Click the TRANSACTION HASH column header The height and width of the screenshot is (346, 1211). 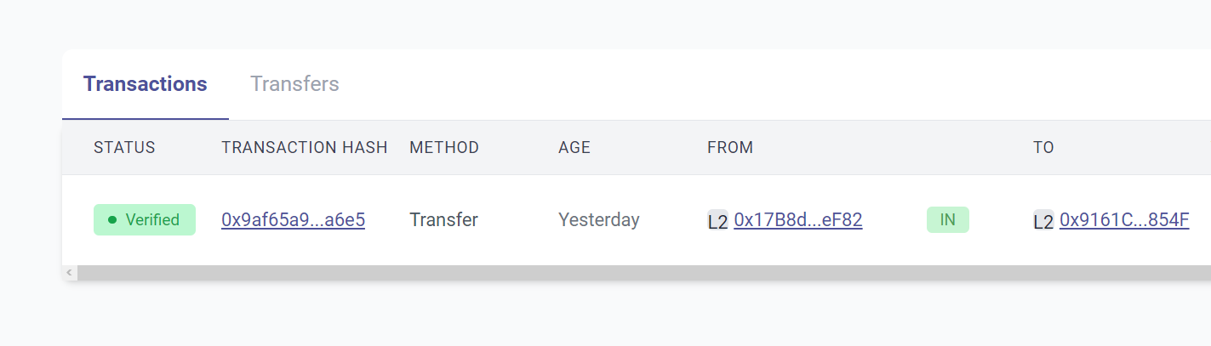tap(304, 147)
